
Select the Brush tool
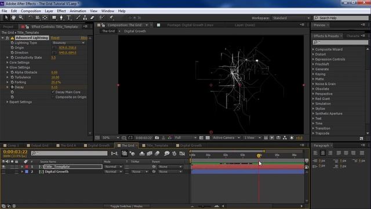pyautogui.click(x=78, y=17)
